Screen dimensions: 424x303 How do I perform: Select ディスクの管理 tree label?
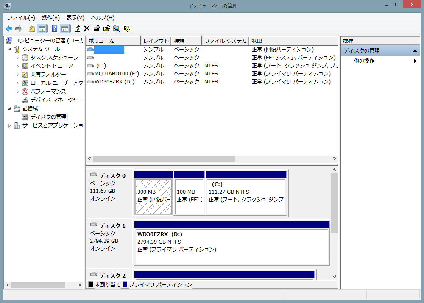pos(48,117)
